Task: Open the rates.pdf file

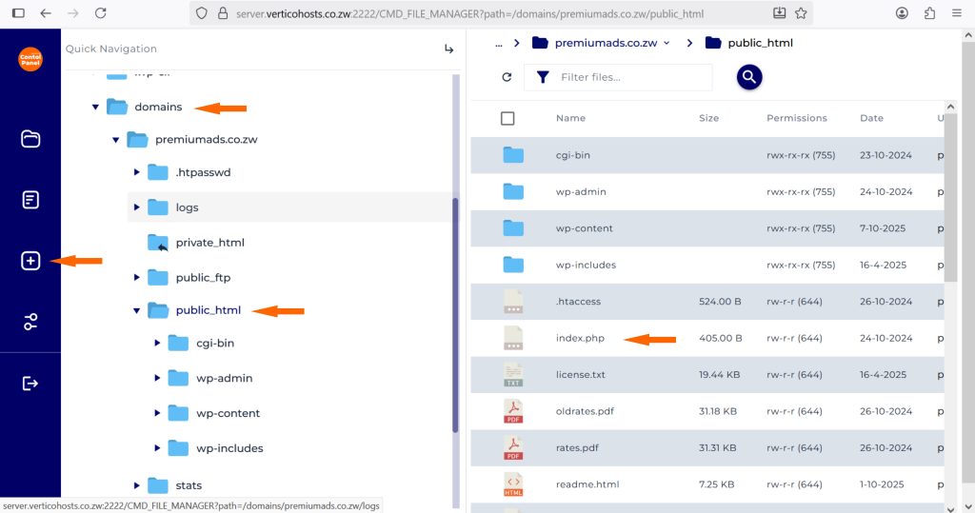Action: point(577,447)
